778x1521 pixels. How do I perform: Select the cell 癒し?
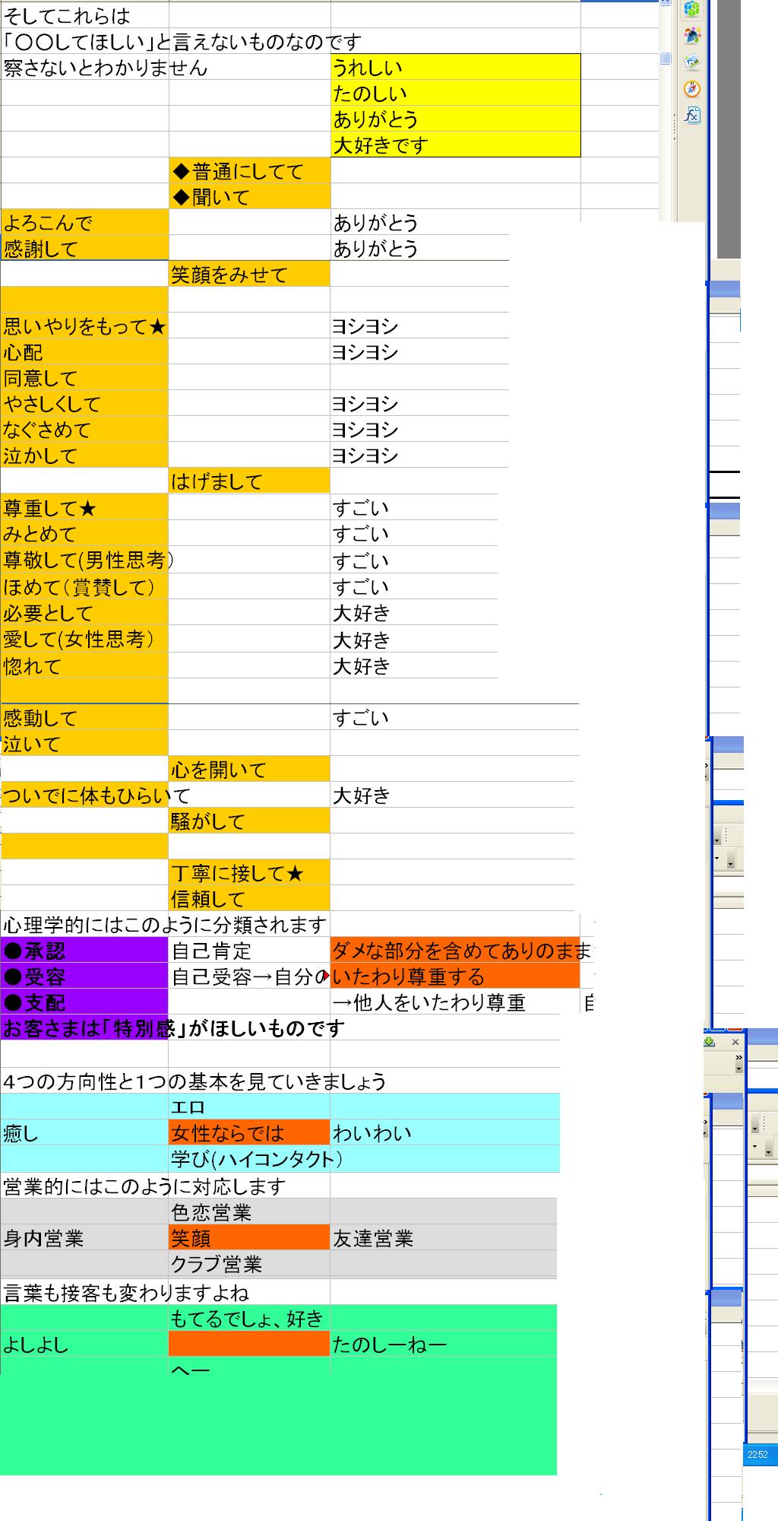(x=84, y=1132)
